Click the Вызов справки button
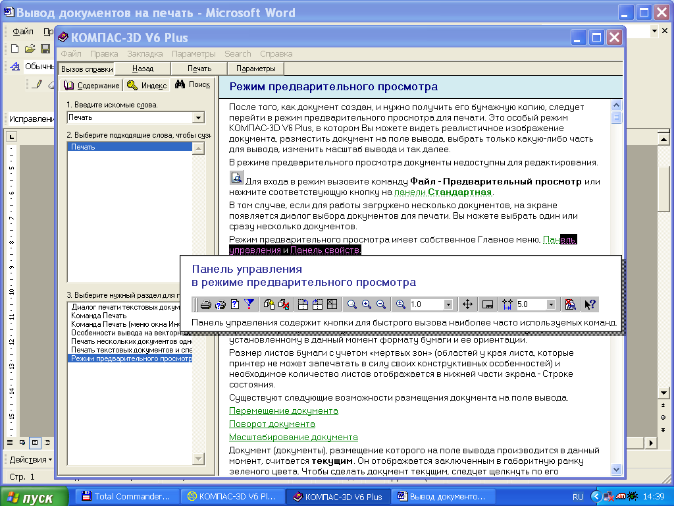The height and width of the screenshot is (506, 674). point(87,69)
